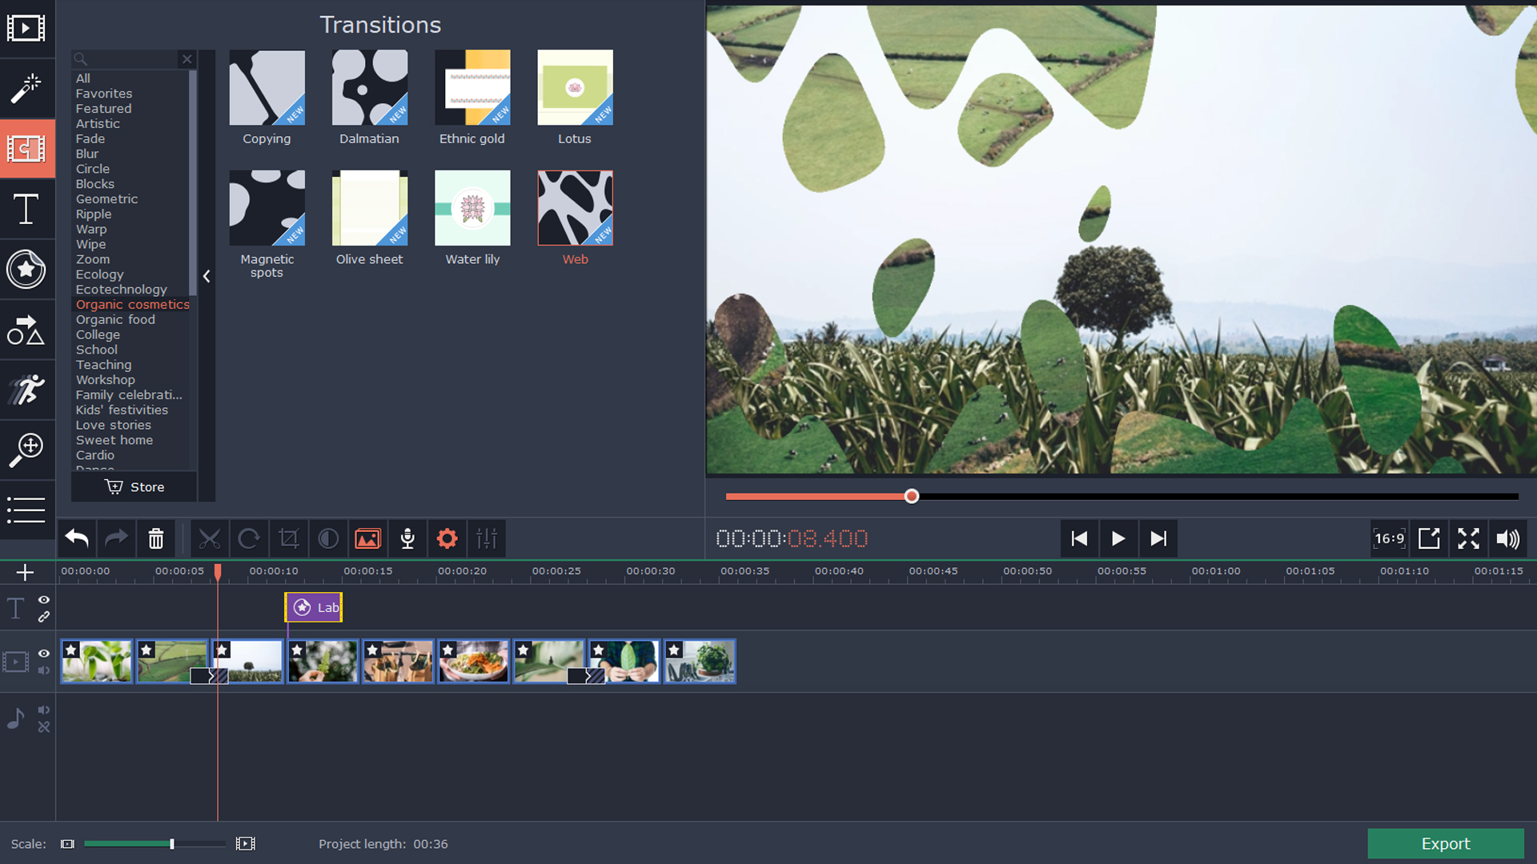Screen dimensions: 1537x864
Task: Open the pan and zoom tool
Action: (x=27, y=450)
